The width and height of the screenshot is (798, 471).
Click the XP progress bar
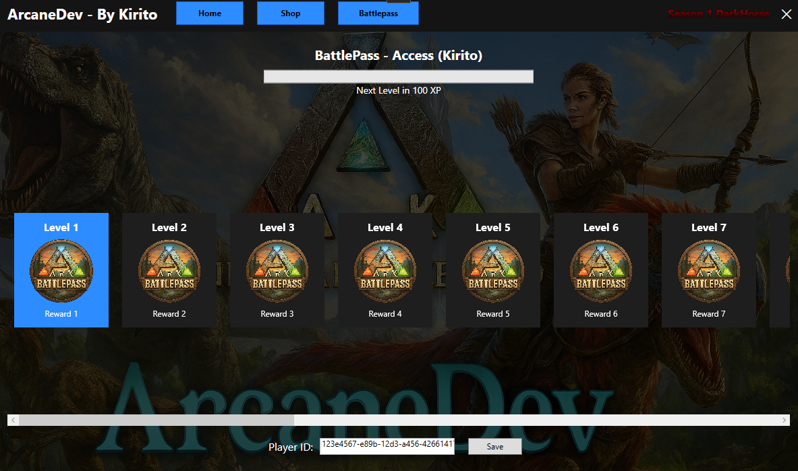click(398, 76)
